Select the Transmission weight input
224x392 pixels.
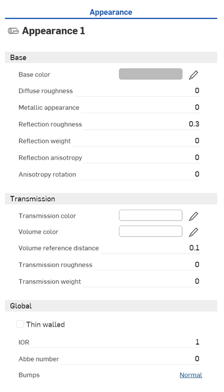[142, 281]
